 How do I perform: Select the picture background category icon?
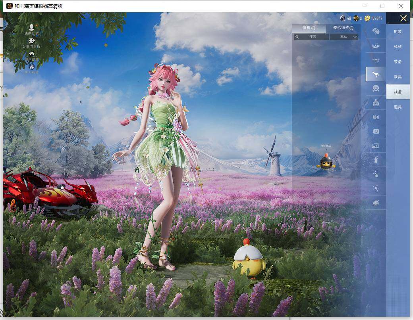376,146
